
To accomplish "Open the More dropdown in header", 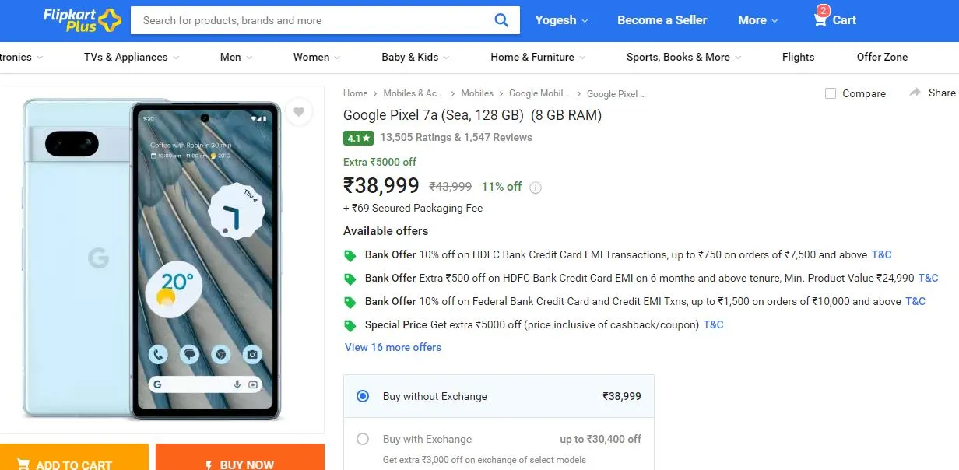I will coord(758,20).
